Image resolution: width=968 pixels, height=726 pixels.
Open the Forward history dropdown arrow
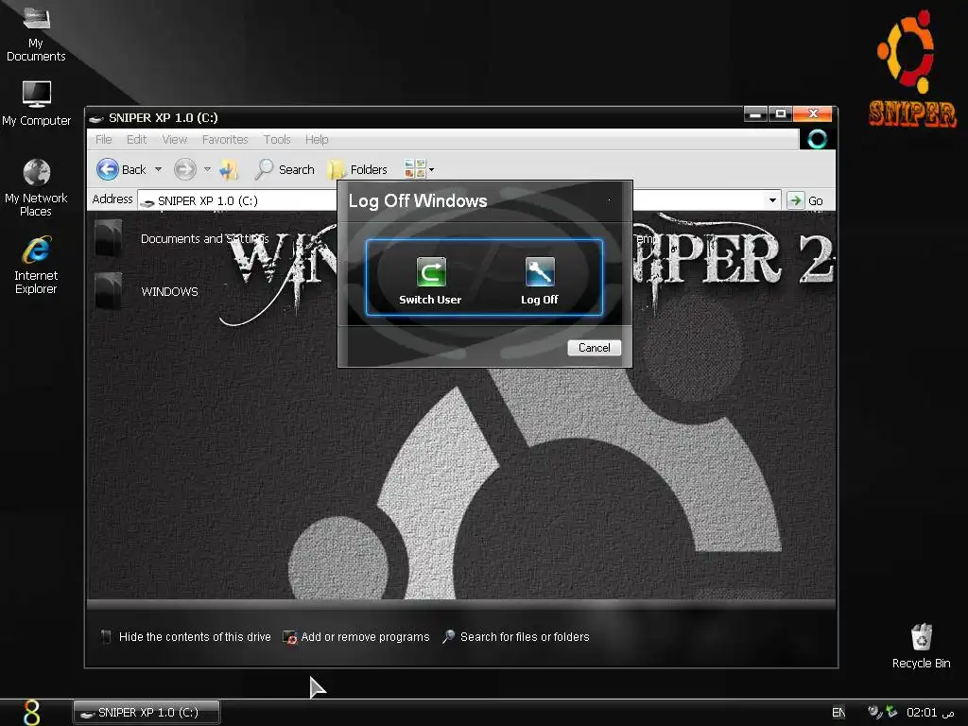pos(207,169)
